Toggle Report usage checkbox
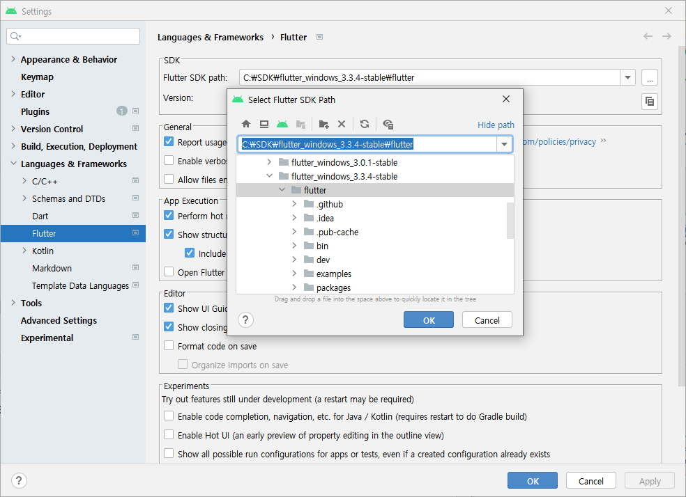This screenshot has height=497, width=686. [169, 141]
